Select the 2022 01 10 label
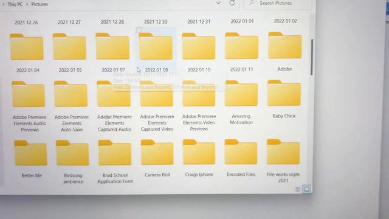 click(199, 70)
